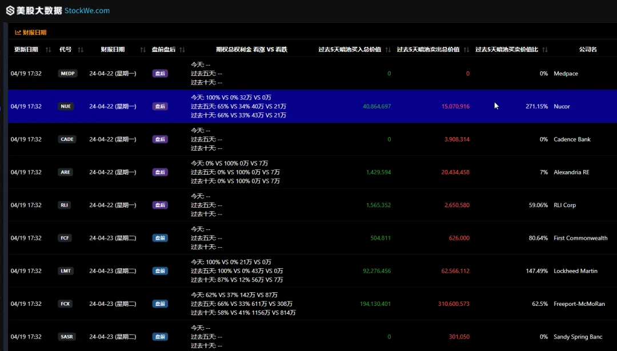
Task: Sort by 盘前盘后 column arrows
Action: point(182,50)
